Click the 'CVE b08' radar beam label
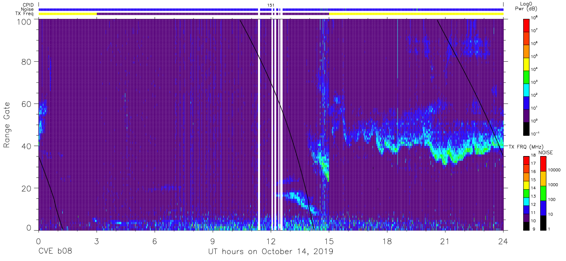 click(55, 252)
